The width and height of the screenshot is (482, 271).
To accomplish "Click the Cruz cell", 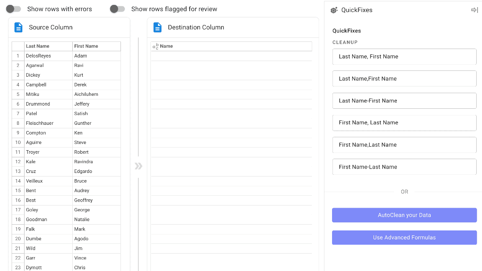I will point(48,171).
